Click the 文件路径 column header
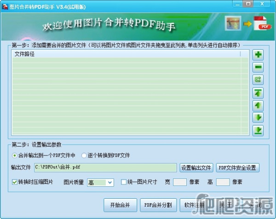The image size is (276, 219). pyautogui.click(x=126, y=54)
